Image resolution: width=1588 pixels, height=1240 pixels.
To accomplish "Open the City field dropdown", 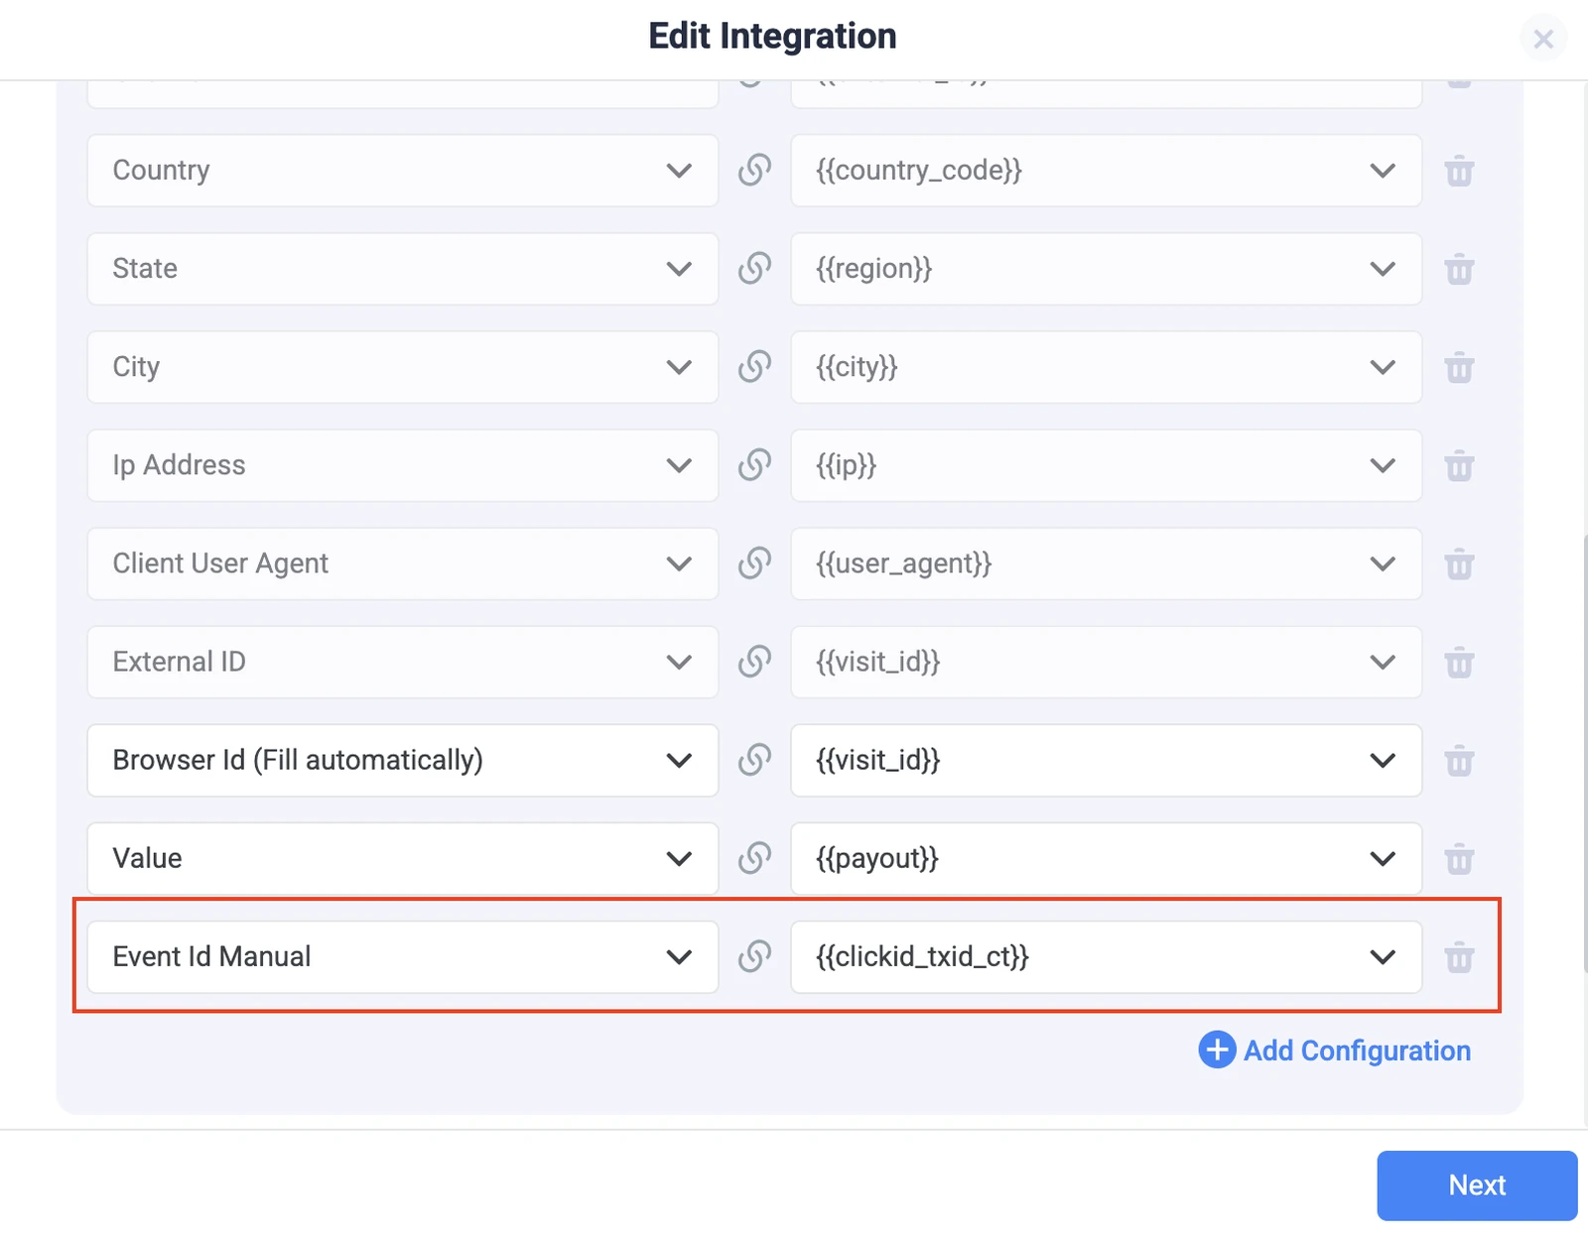I will (x=402, y=367).
